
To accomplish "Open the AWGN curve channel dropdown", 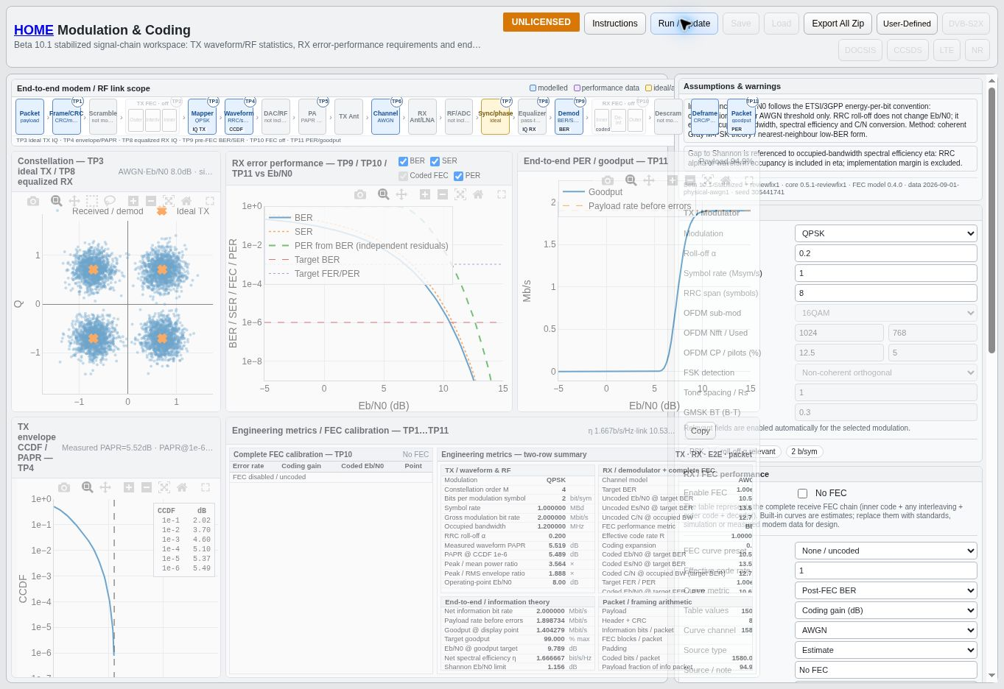I will coord(886,630).
